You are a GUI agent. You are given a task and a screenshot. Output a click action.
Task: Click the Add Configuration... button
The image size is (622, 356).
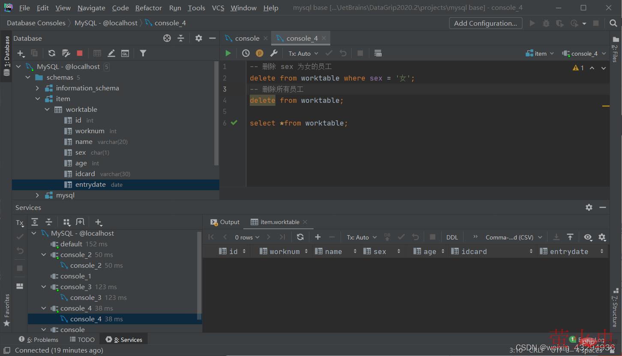(x=485, y=23)
